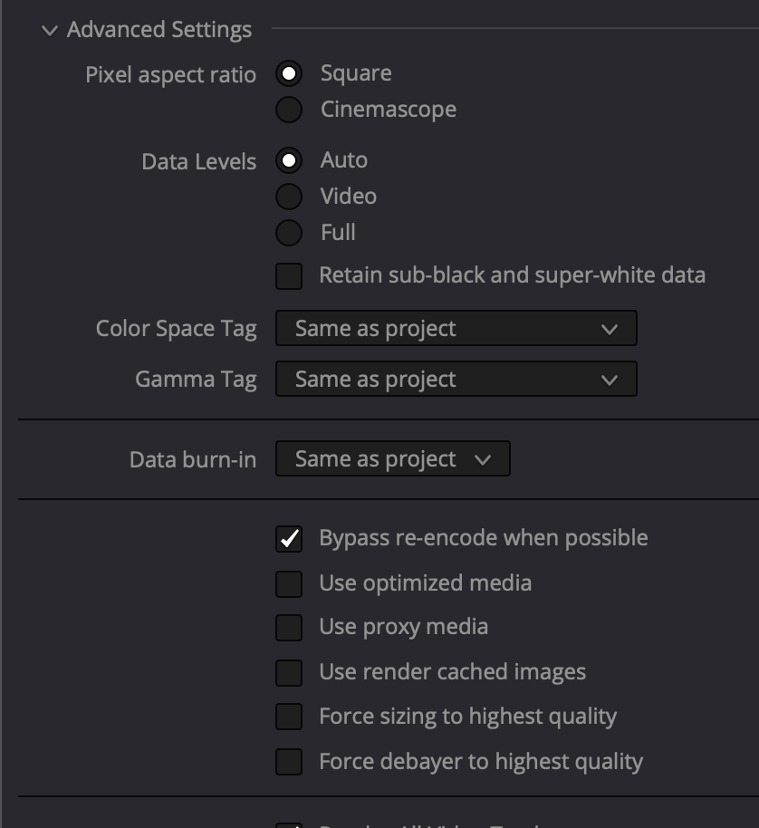Set Data Levels to Auto
The height and width of the screenshot is (828, 759).
coord(289,160)
